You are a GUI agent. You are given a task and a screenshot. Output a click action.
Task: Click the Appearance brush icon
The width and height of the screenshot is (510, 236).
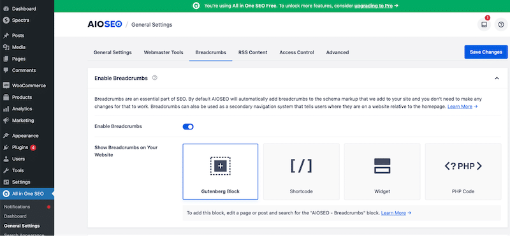(x=6, y=136)
